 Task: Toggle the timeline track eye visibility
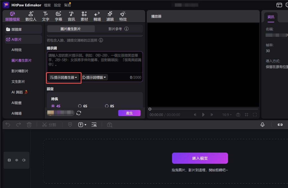tap(17, 160)
